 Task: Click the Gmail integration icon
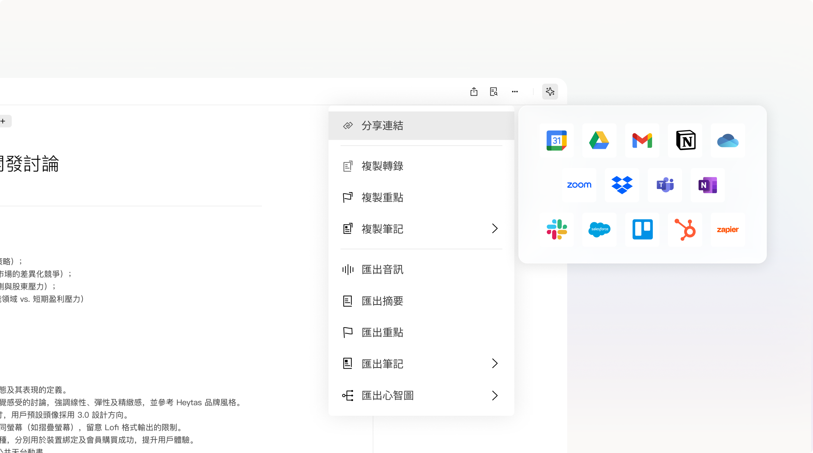(x=642, y=140)
